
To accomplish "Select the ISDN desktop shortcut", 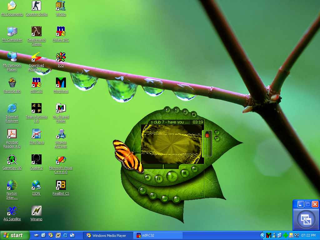I will click(36, 188).
